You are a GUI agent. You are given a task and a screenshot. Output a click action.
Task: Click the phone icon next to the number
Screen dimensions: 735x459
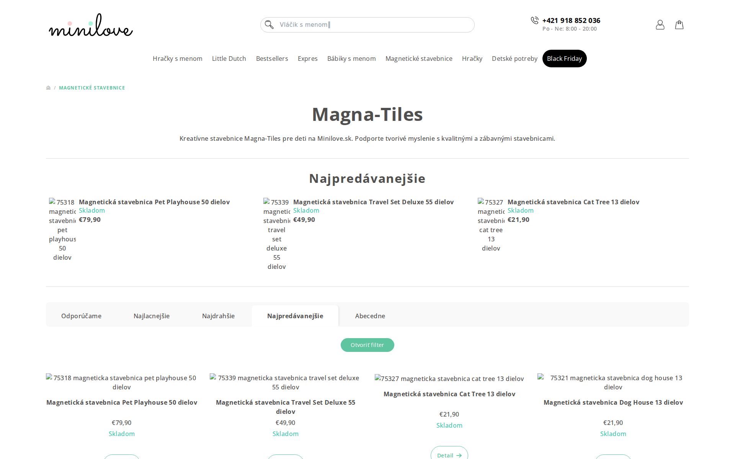534,20
